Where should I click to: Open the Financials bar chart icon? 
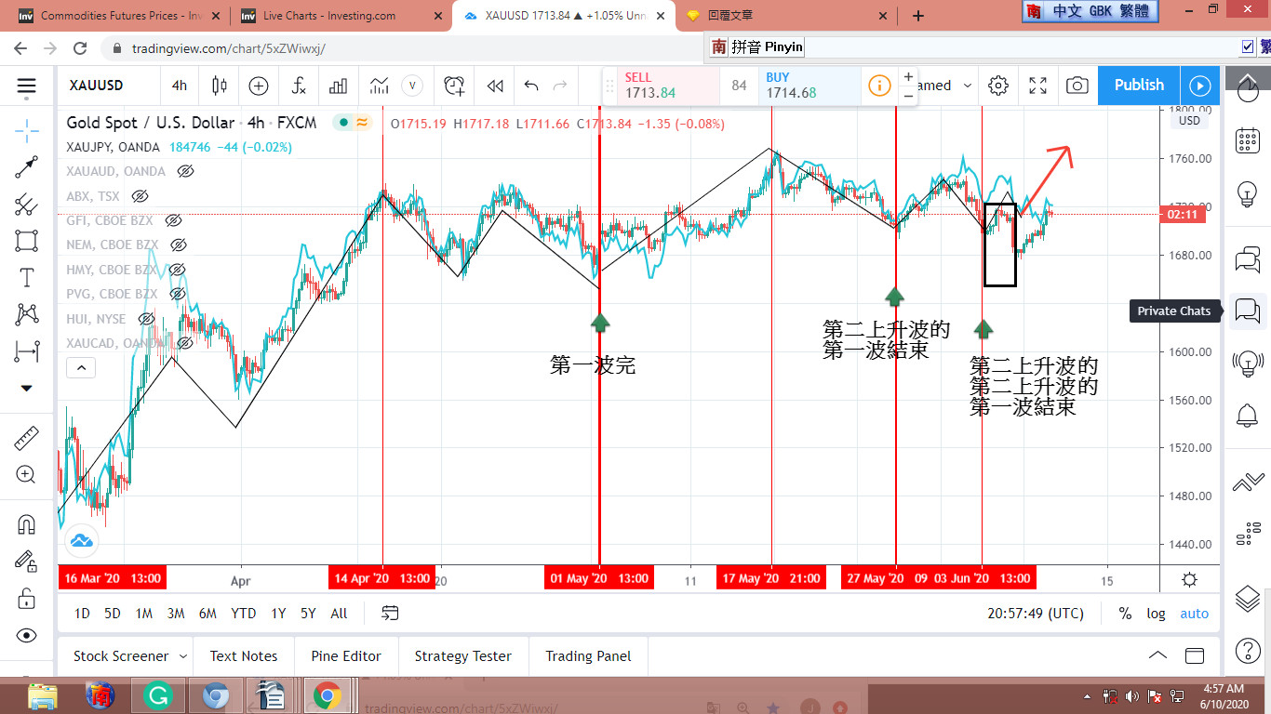338,86
